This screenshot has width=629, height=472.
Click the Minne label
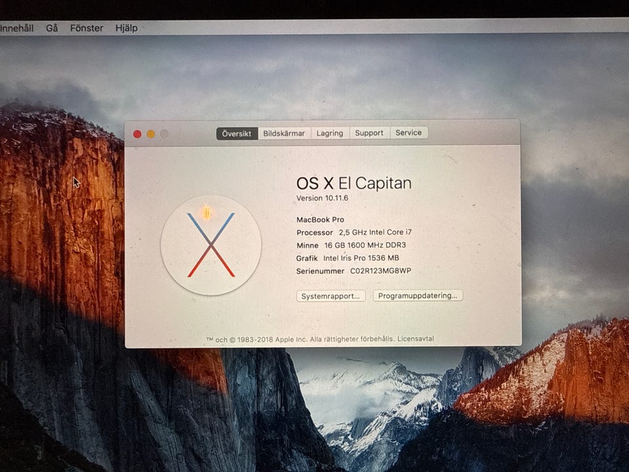click(307, 245)
